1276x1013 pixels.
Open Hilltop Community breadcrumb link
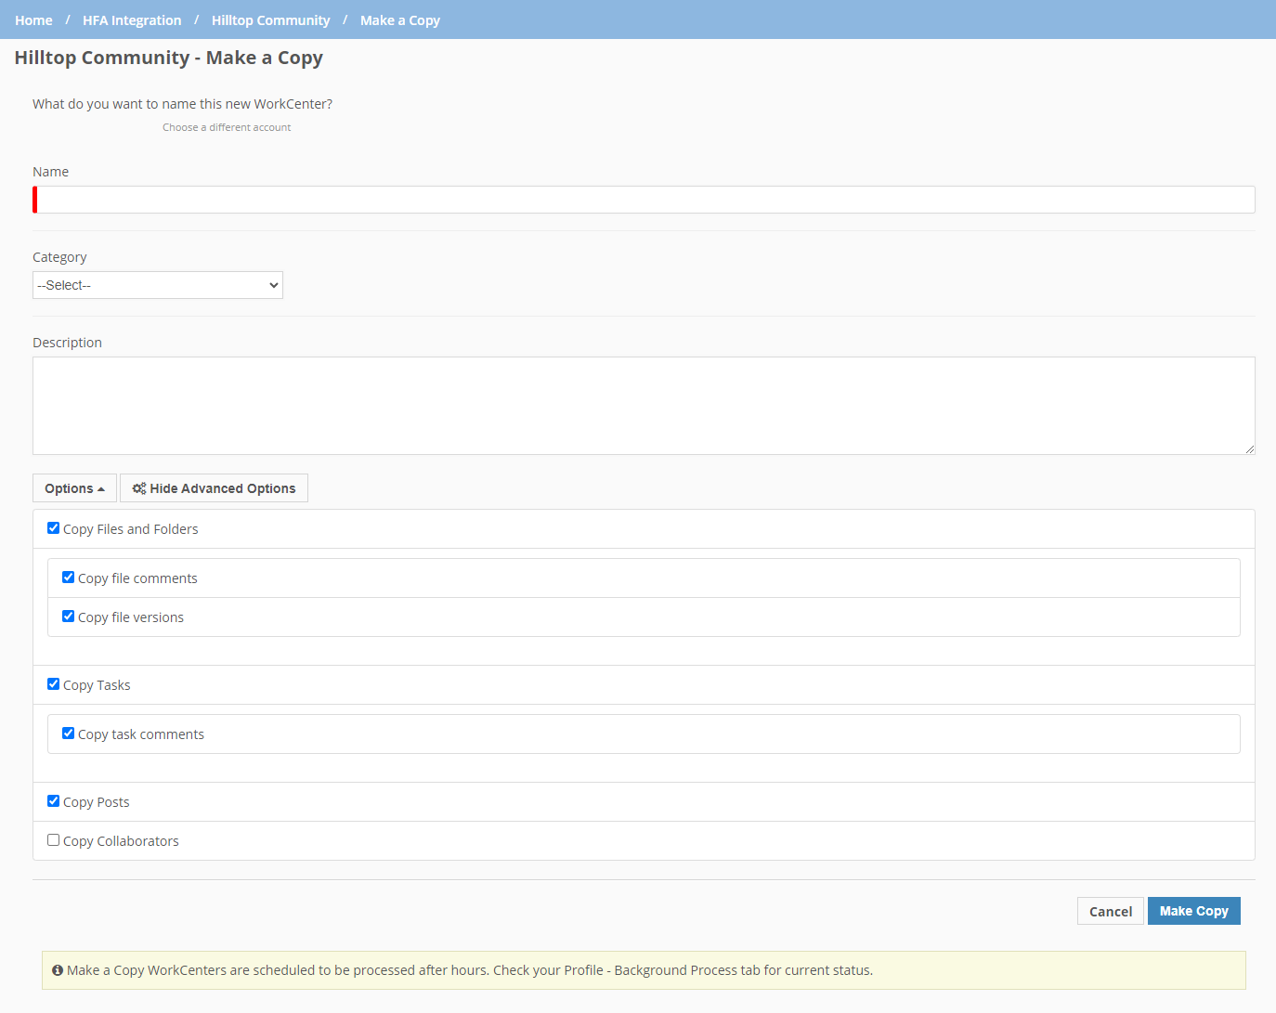click(x=270, y=20)
